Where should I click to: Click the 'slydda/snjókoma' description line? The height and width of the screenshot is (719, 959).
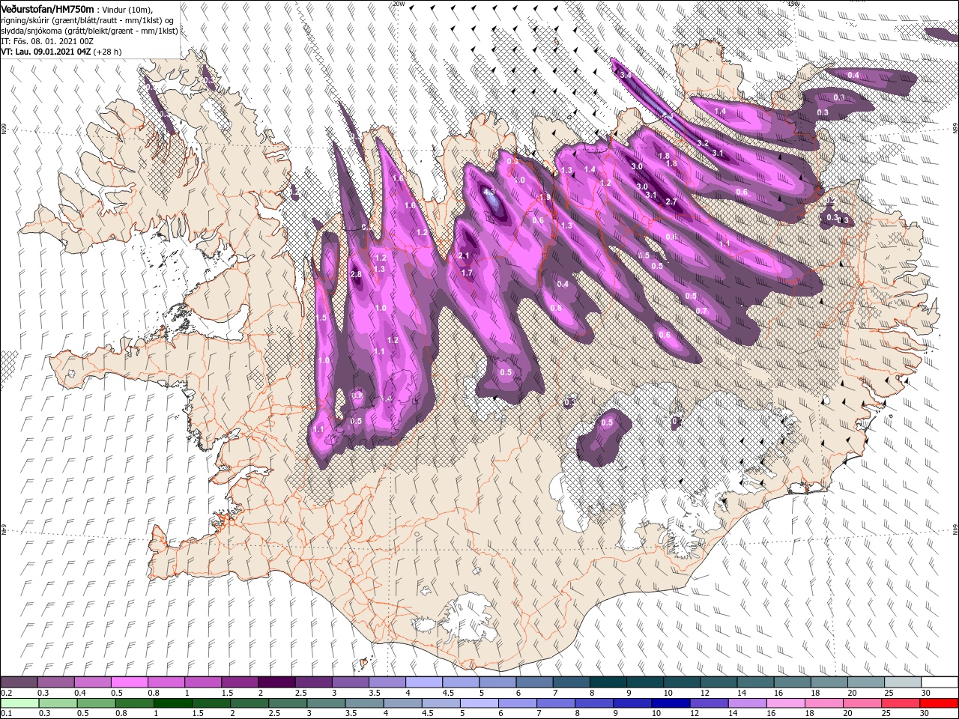89,31
